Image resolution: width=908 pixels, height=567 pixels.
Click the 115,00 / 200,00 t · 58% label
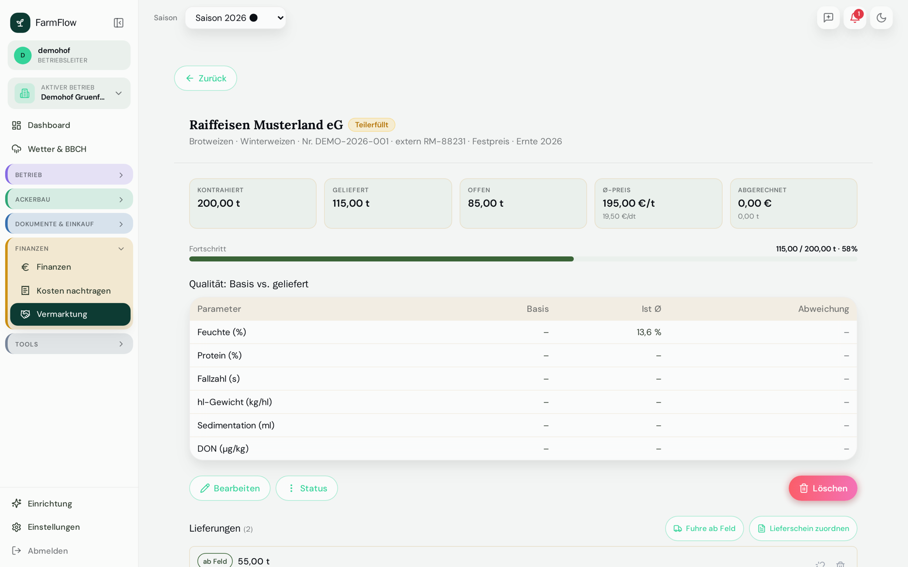click(816, 249)
